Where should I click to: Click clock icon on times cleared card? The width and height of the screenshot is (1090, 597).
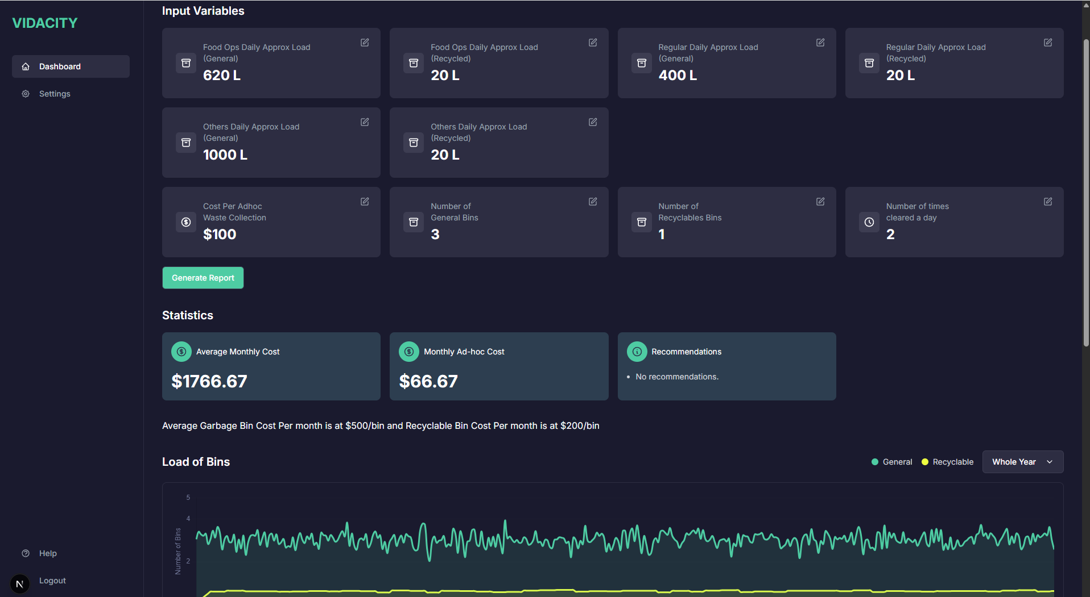869,222
